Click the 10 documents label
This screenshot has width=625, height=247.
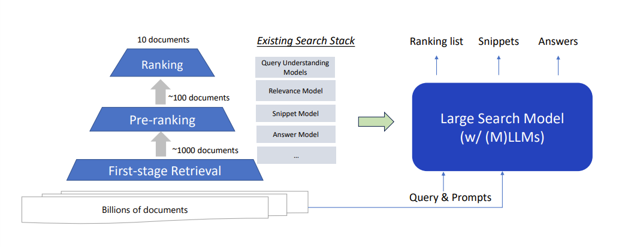(163, 40)
